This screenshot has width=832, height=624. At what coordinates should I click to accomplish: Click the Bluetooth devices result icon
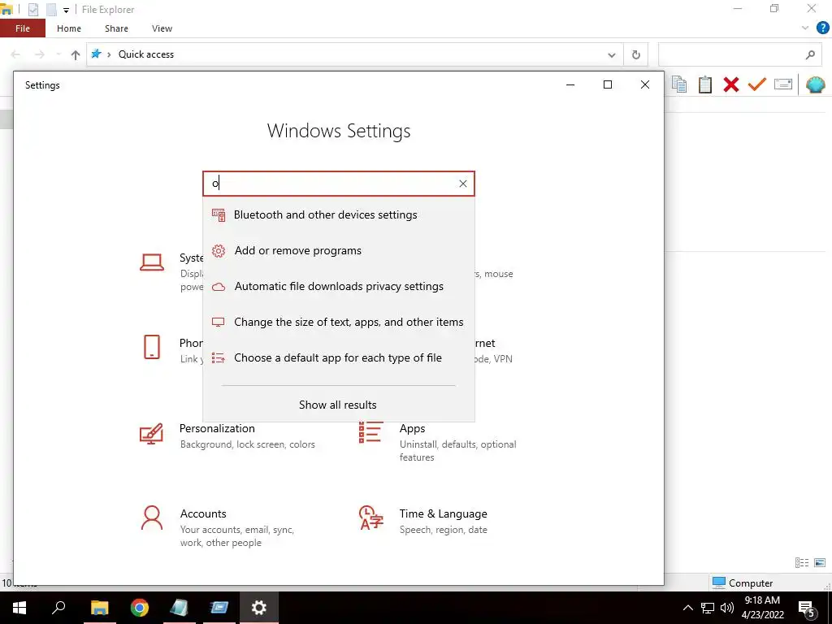point(219,214)
